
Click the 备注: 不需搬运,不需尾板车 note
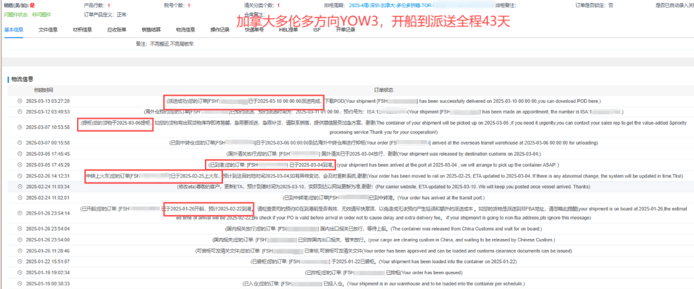[165, 44]
